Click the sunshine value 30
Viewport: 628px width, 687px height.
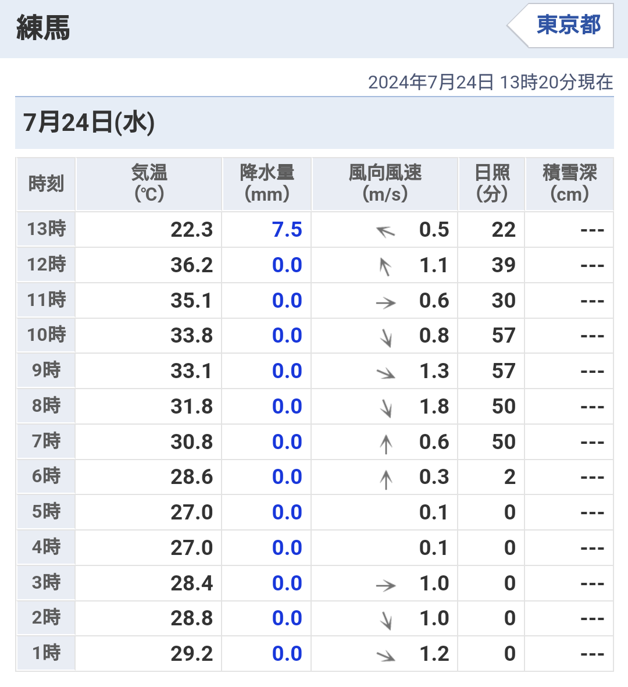coord(504,301)
